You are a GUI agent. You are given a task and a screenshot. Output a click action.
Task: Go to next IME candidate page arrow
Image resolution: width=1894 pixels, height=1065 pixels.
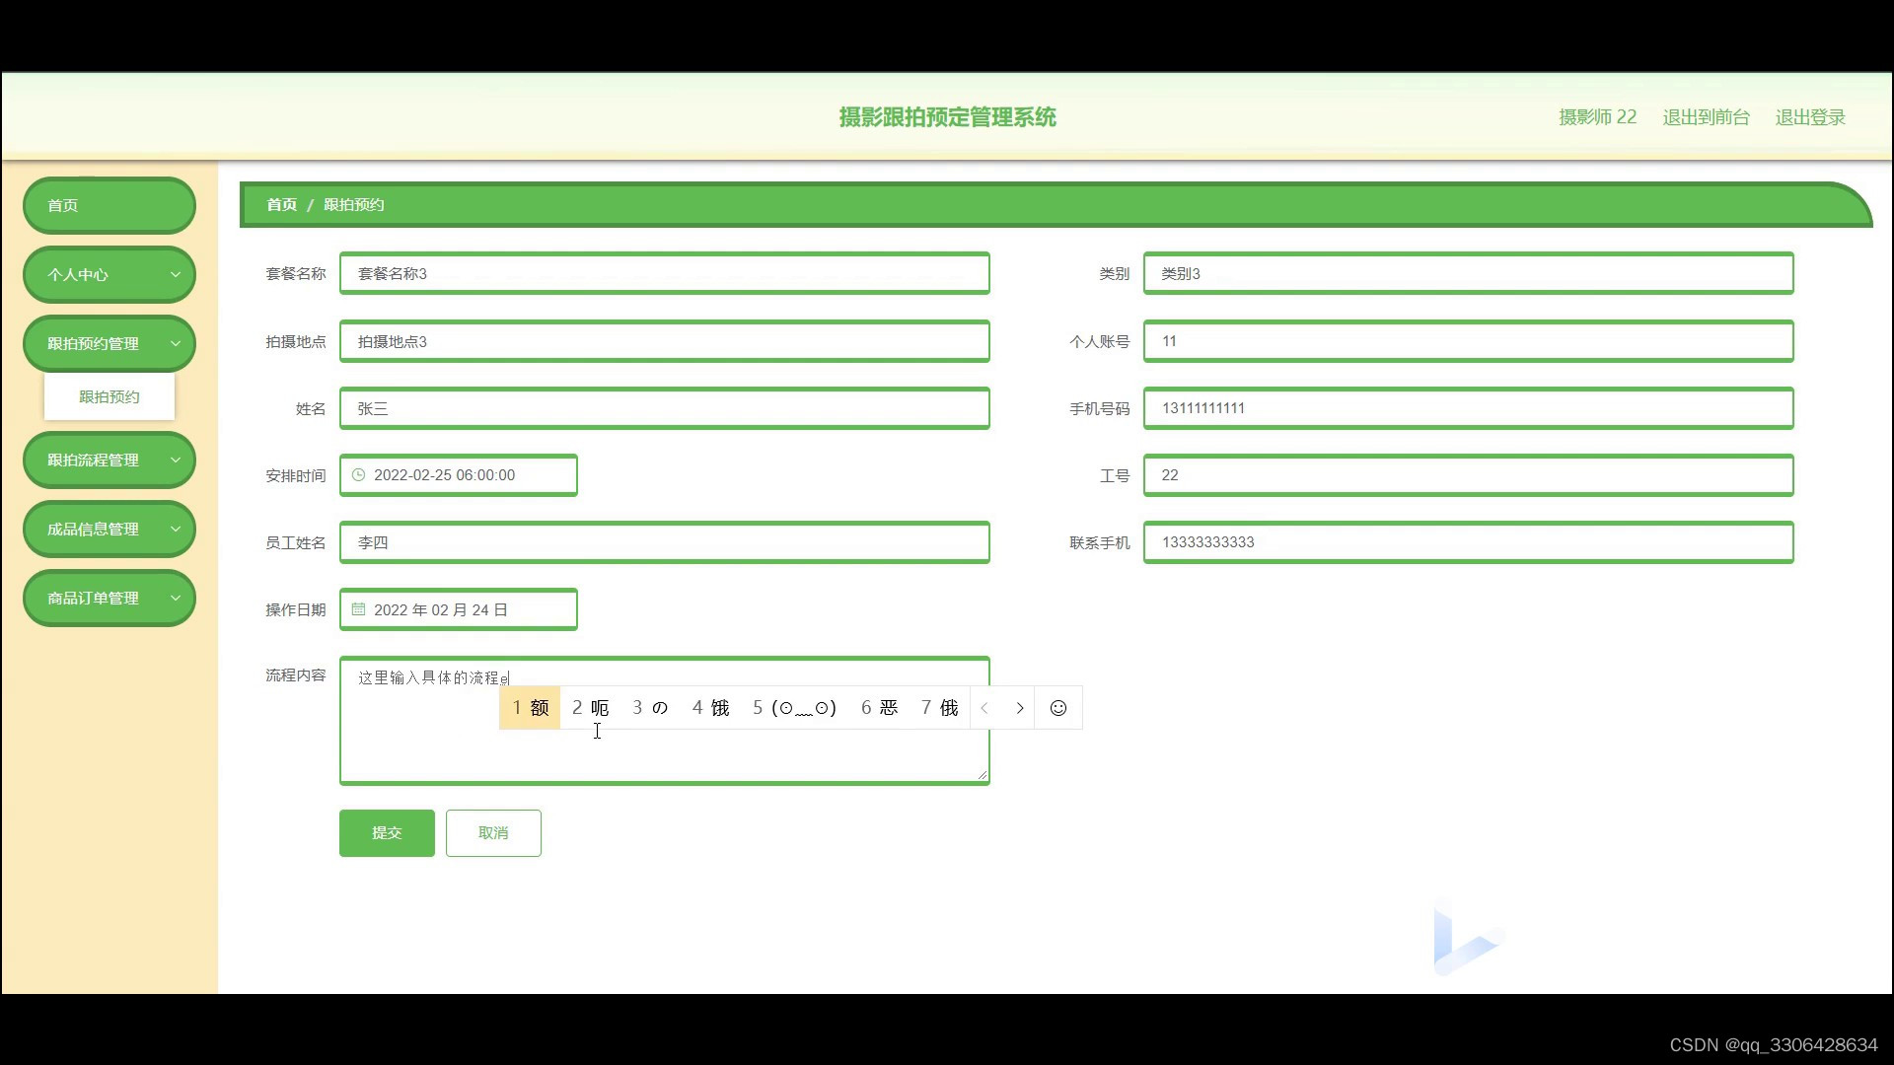click(1020, 708)
